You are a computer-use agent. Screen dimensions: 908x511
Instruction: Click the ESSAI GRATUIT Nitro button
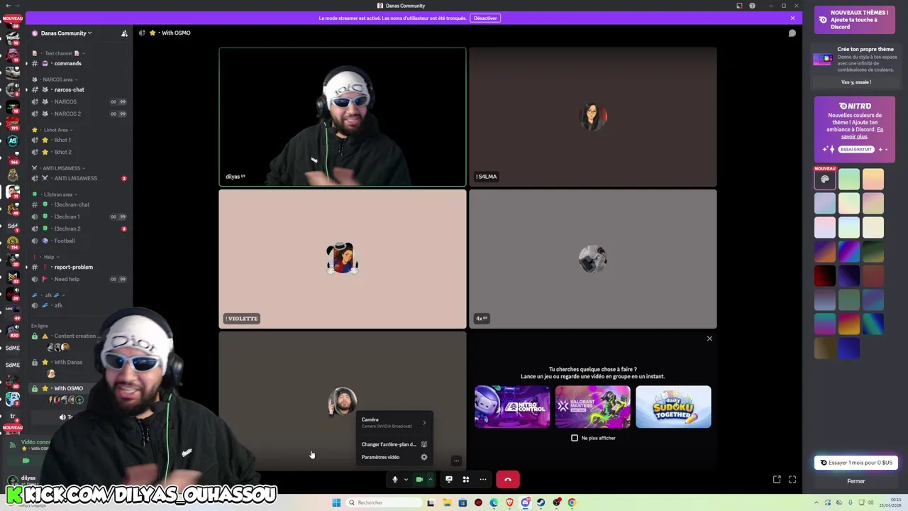point(856,150)
